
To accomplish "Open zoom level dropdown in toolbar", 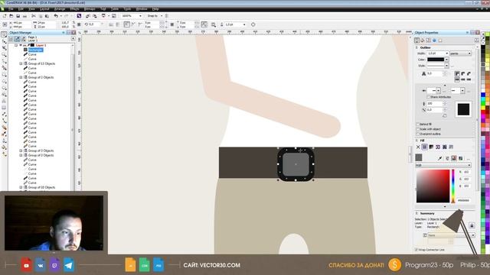I will coord(140,16).
